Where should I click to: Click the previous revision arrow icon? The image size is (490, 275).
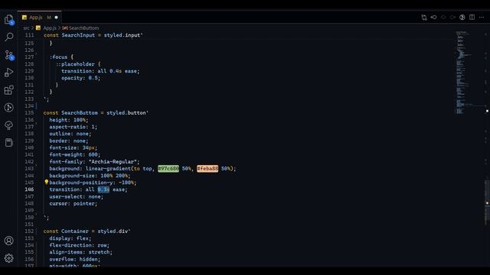(x=434, y=18)
